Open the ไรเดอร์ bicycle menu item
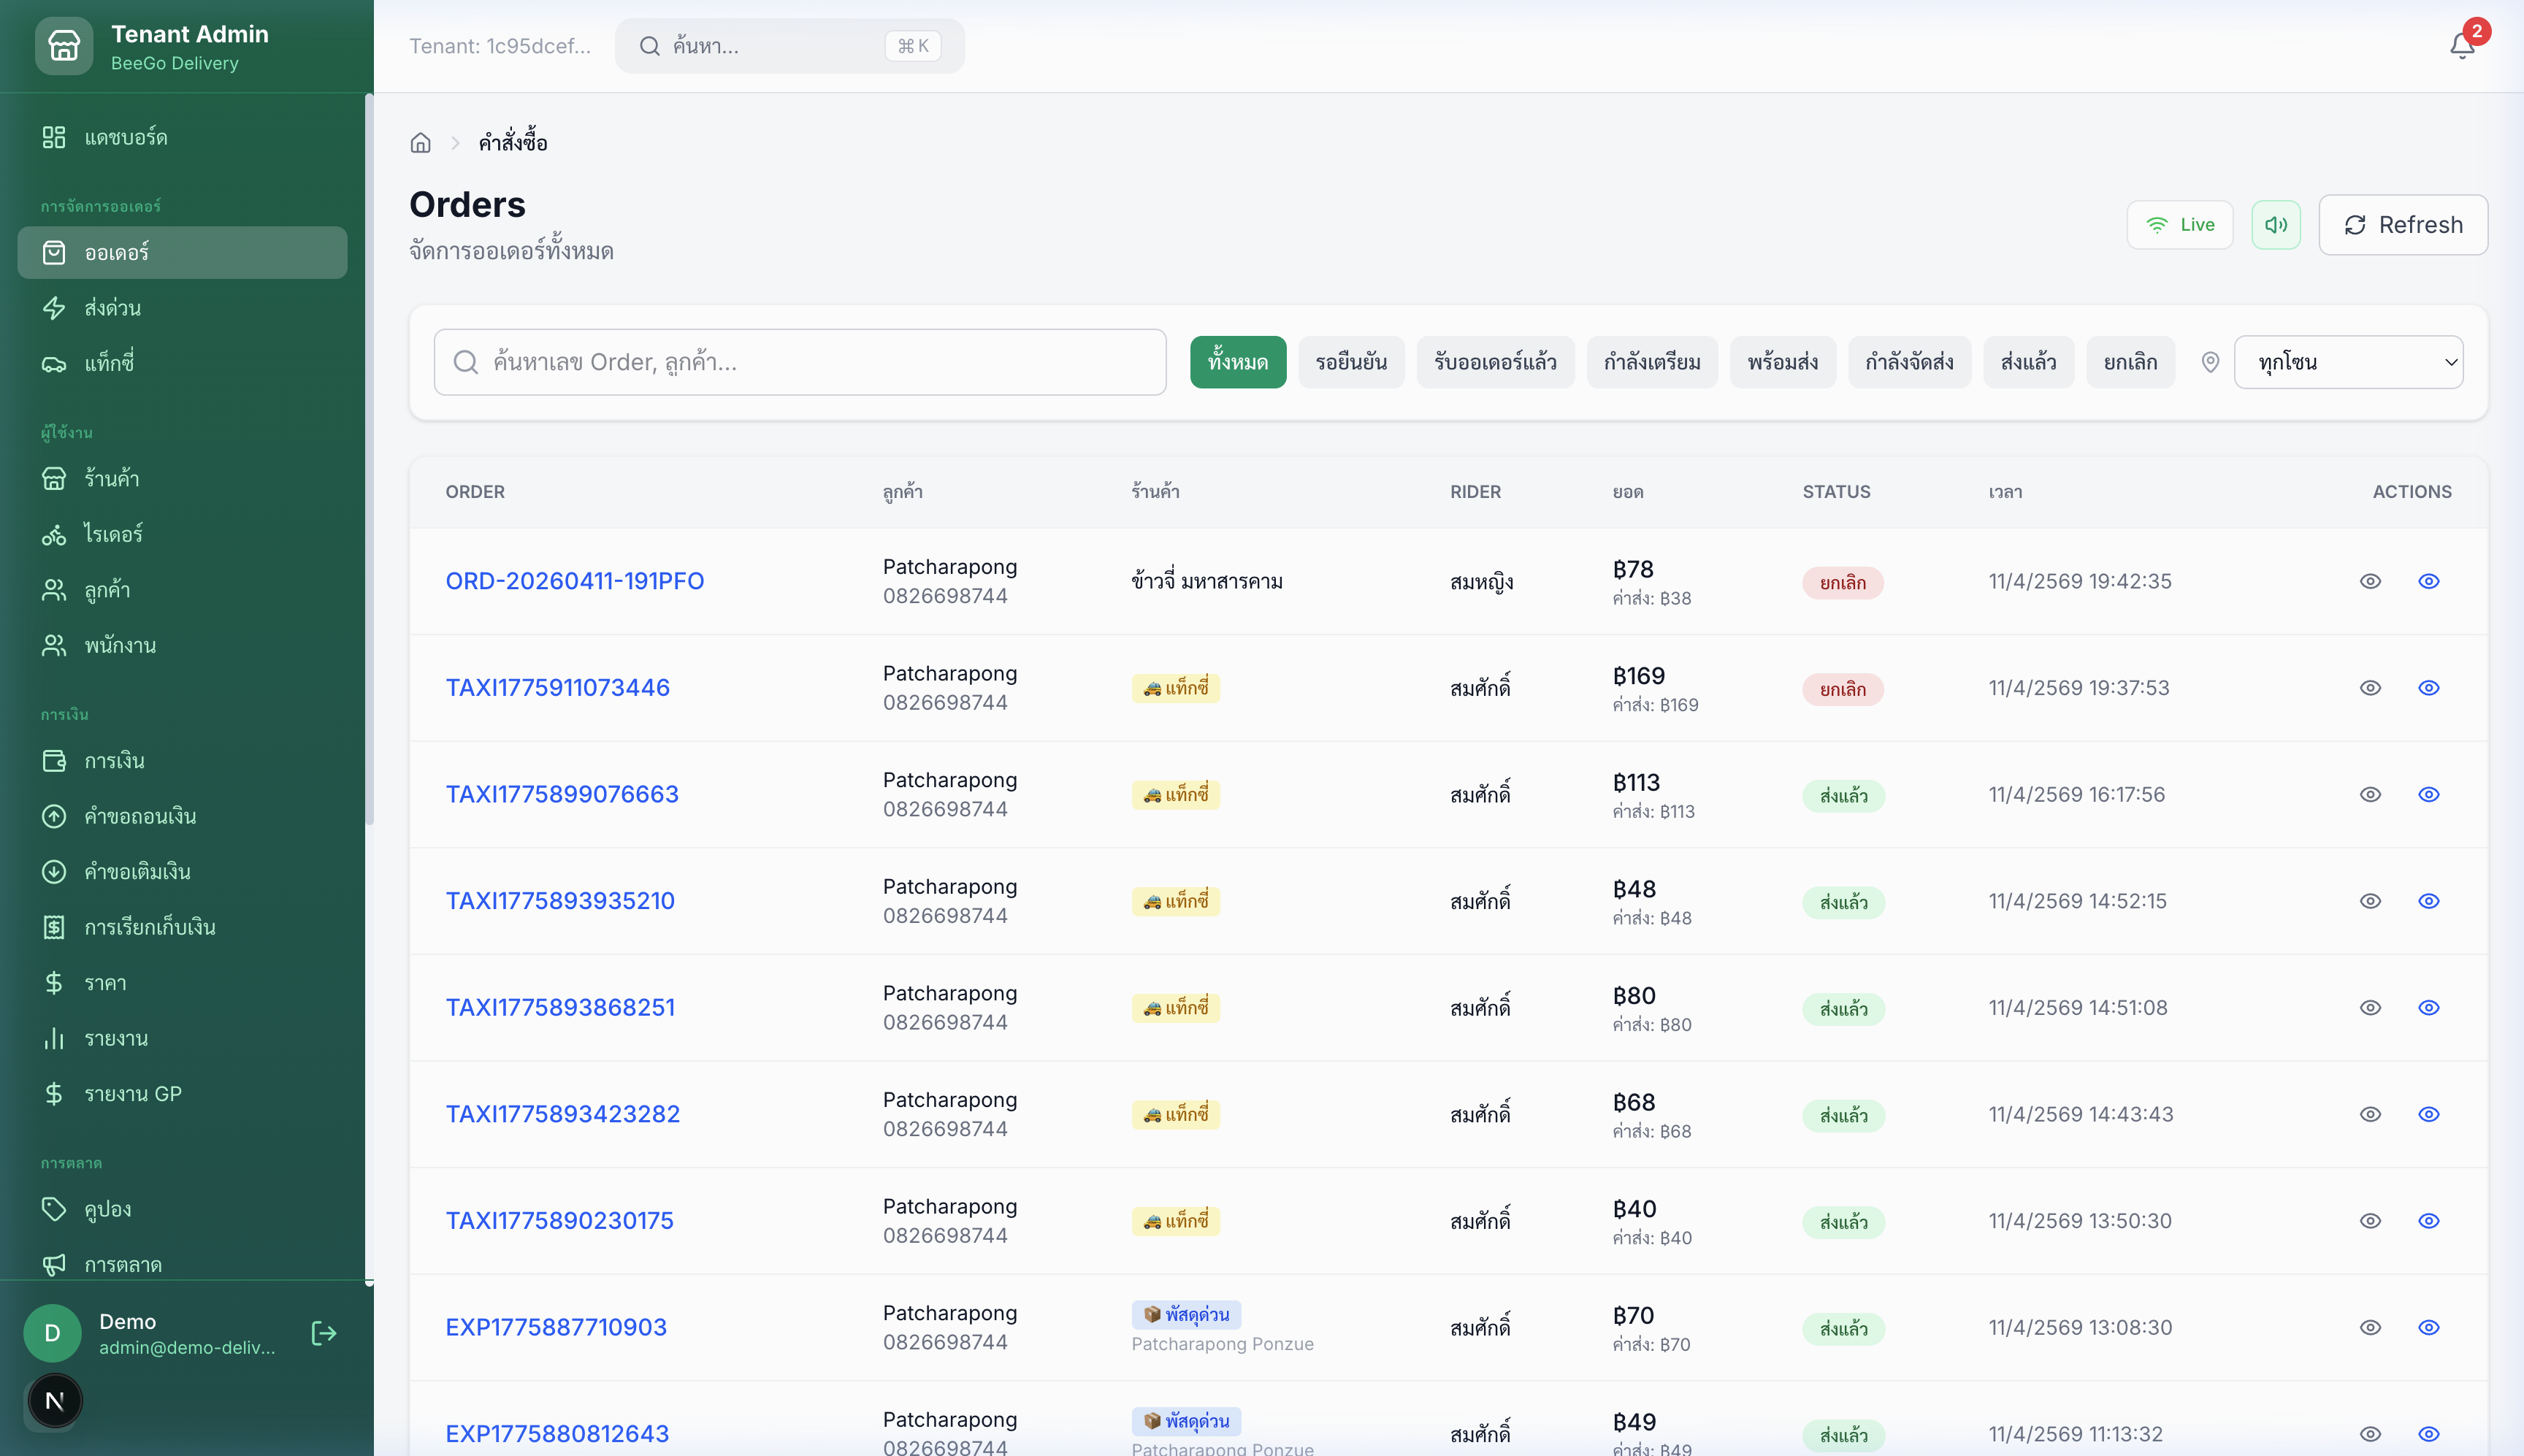Image resolution: width=2524 pixels, height=1456 pixels. click(112, 534)
